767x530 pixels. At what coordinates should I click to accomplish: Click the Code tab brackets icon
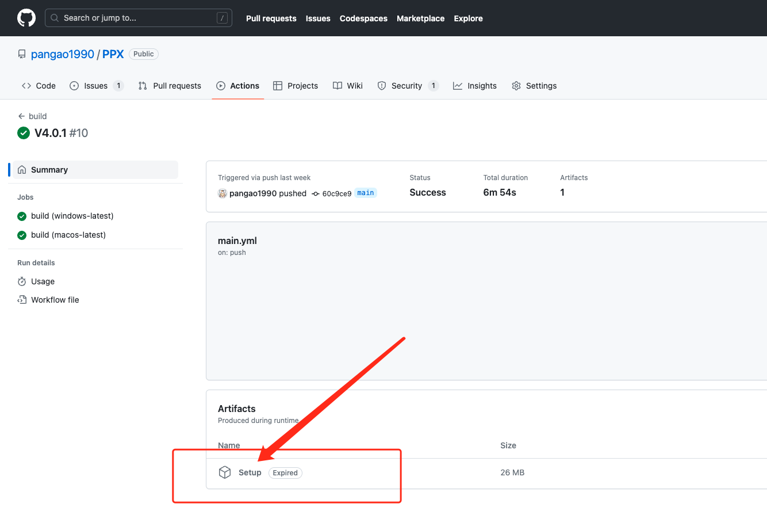[x=26, y=86]
